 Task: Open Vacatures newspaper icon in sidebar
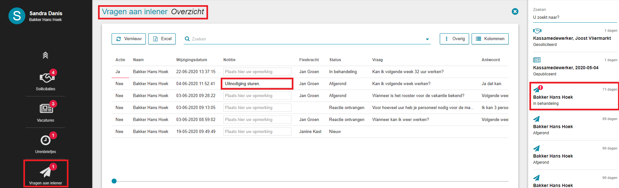tap(46, 108)
